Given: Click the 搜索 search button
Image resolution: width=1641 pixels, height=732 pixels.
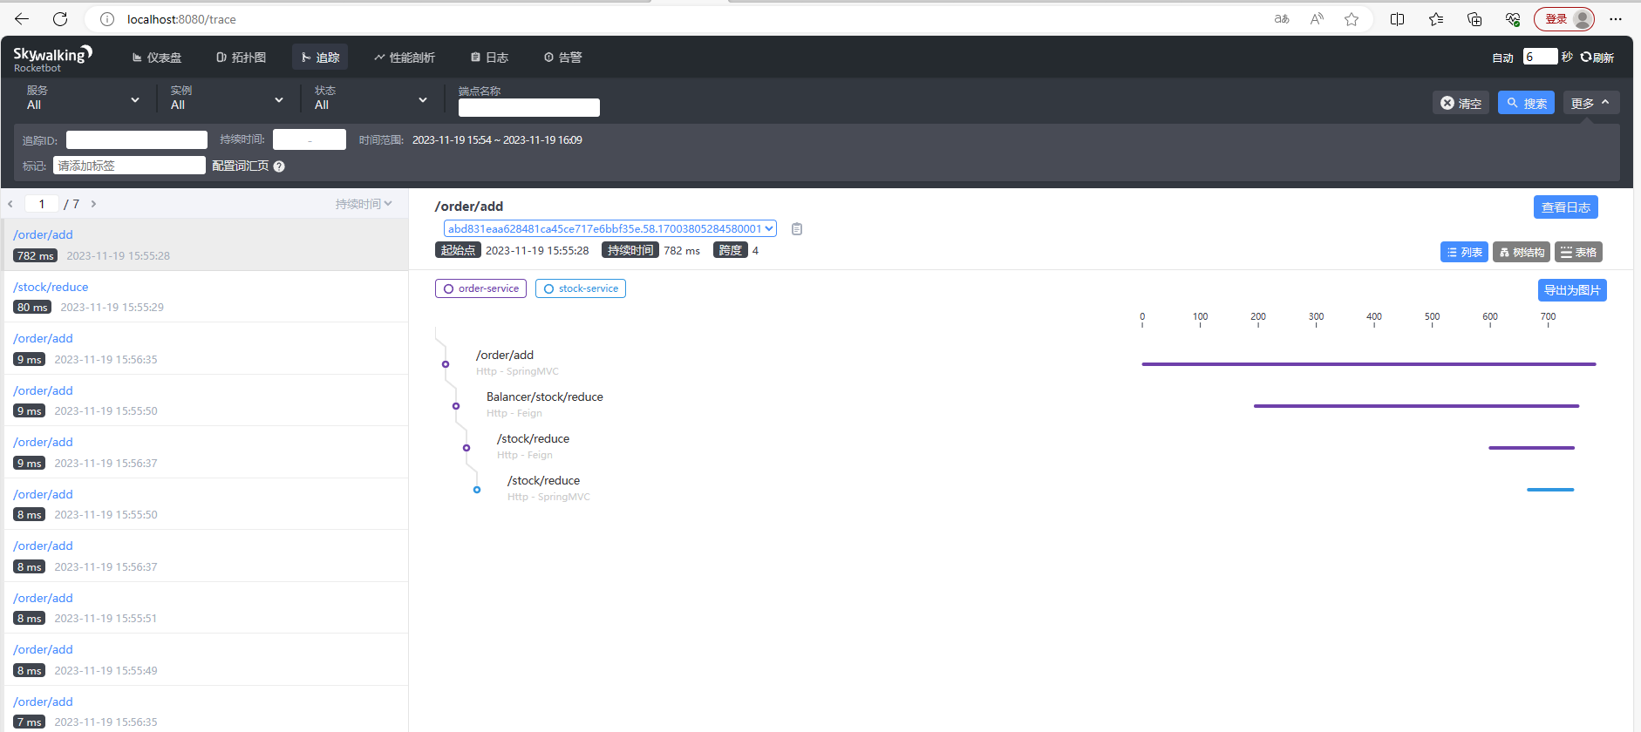Looking at the screenshot, I should pos(1526,103).
